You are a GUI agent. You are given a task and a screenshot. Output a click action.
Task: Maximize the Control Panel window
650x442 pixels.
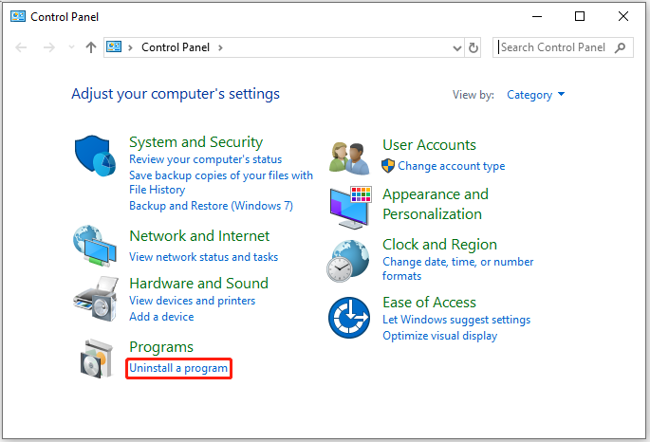580,16
